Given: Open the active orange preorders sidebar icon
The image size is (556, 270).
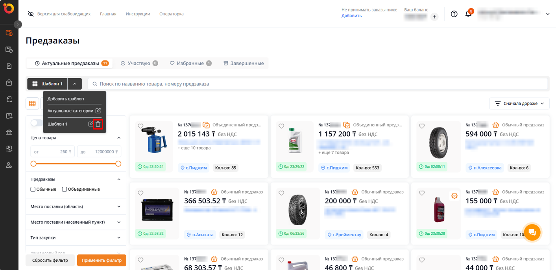Looking at the screenshot, I should 9,33.
